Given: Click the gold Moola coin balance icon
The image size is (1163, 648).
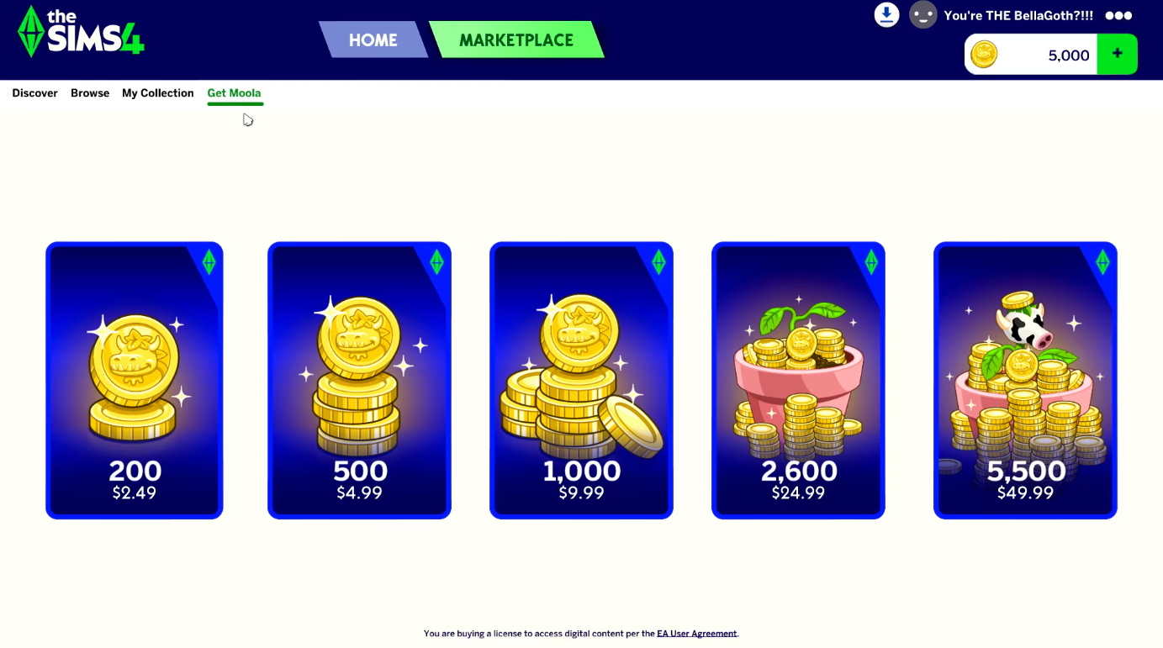Looking at the screenshot, I should click(x=984, y=55).
